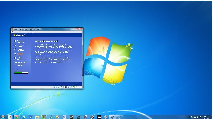This screenshot has width=213, height=119.
Task: Click the network icon in system tray
Action: 195,117
